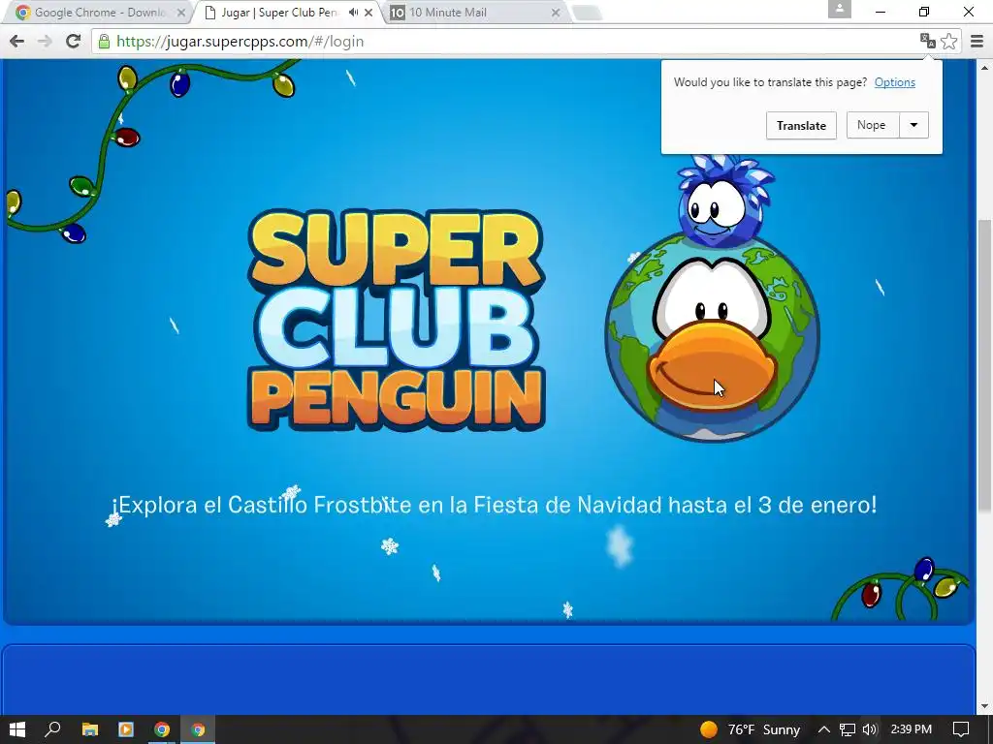The width and height of the screenshot is (993, 744).
Task: Open File Explorer from the taskbar
Action: [90, 729]
